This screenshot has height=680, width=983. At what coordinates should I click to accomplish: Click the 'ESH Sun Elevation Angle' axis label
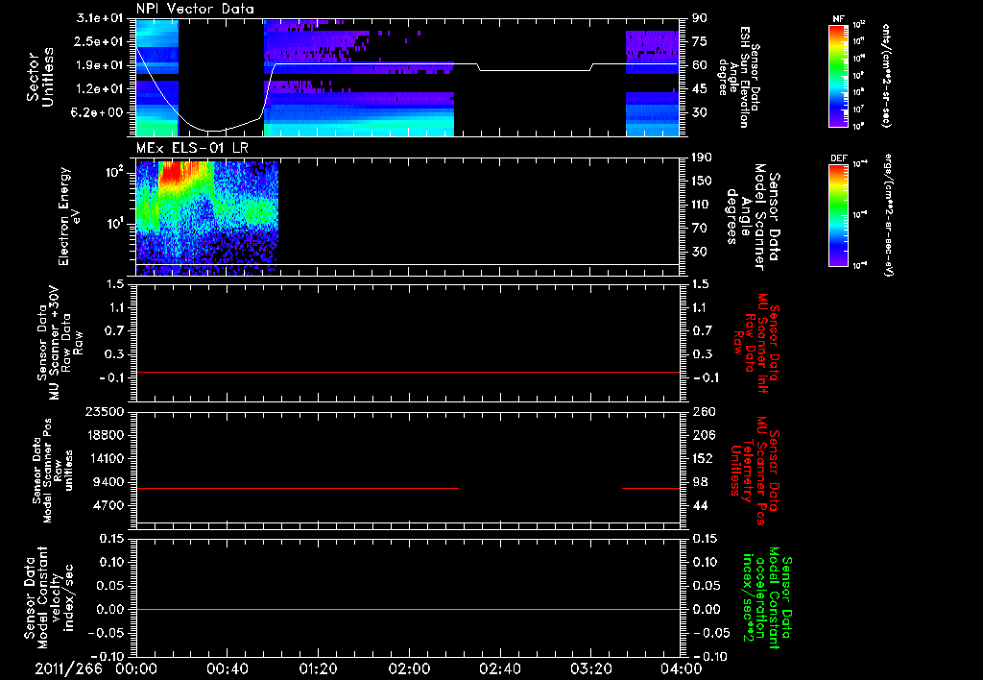pyautogui.click(x=740, y=77)
